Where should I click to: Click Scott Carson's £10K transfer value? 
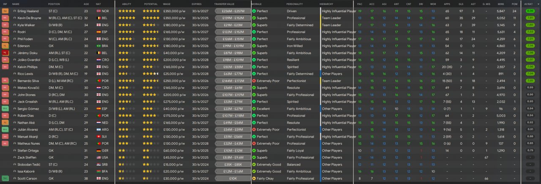tap(233, 179)
